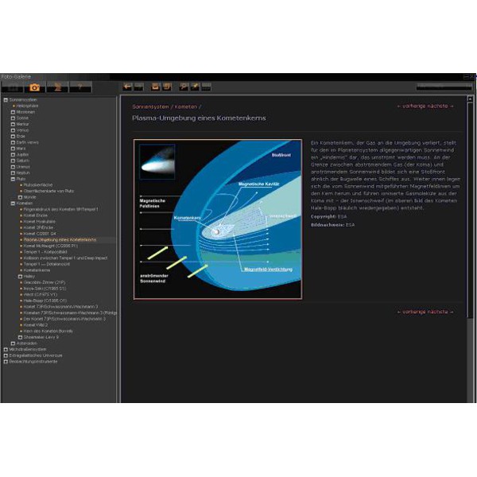Open the magnifier search tool
This screenshot has height=477, width=477.
click(184, 87)
